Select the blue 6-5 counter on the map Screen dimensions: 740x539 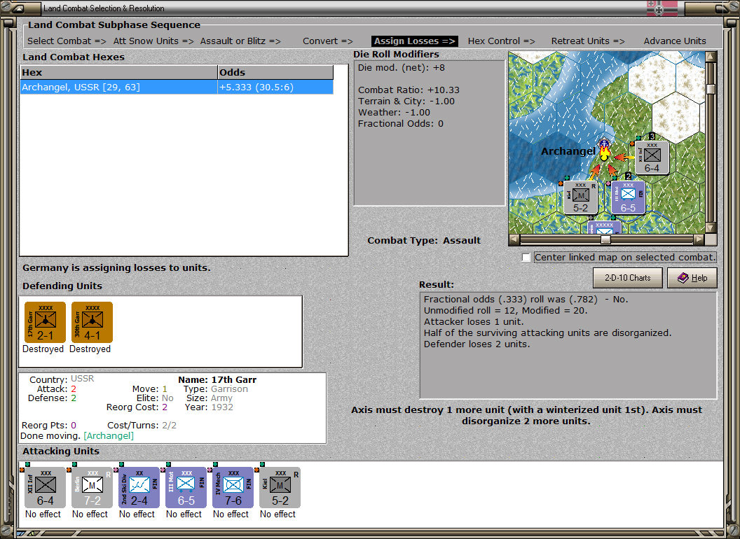629,198
